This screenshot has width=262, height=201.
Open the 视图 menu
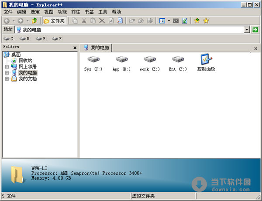click(48, 12)
